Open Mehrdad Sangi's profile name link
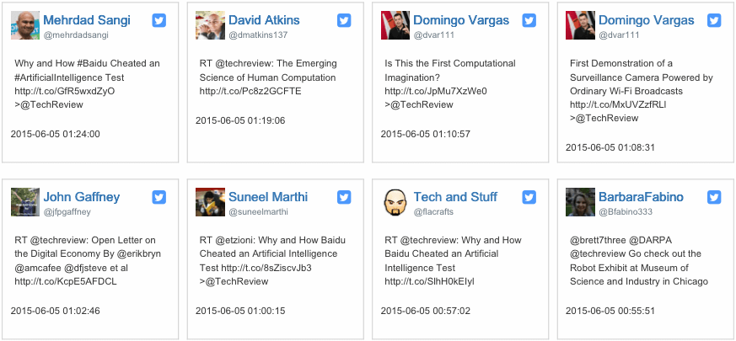Screen dimensions: 736x341 click(x=87, y=20)
